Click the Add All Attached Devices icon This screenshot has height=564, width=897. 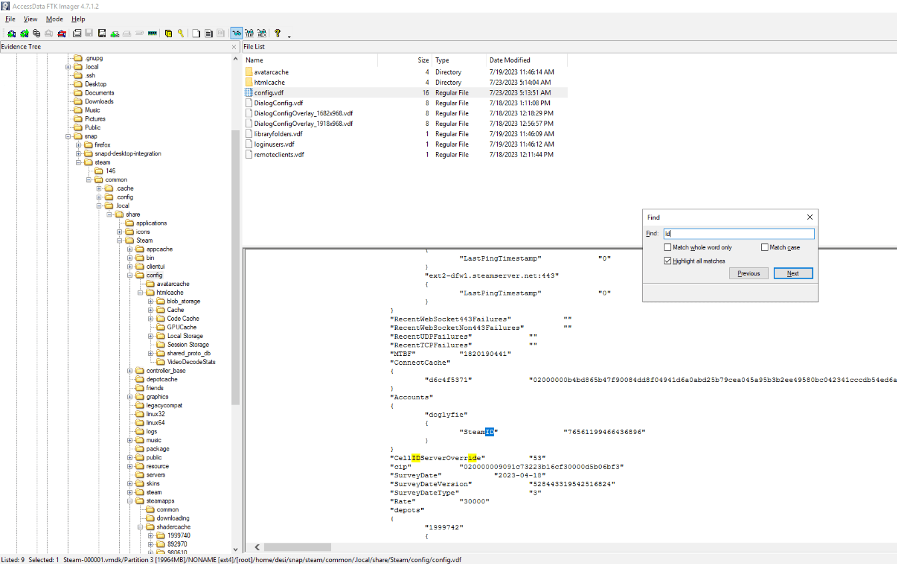24,33
